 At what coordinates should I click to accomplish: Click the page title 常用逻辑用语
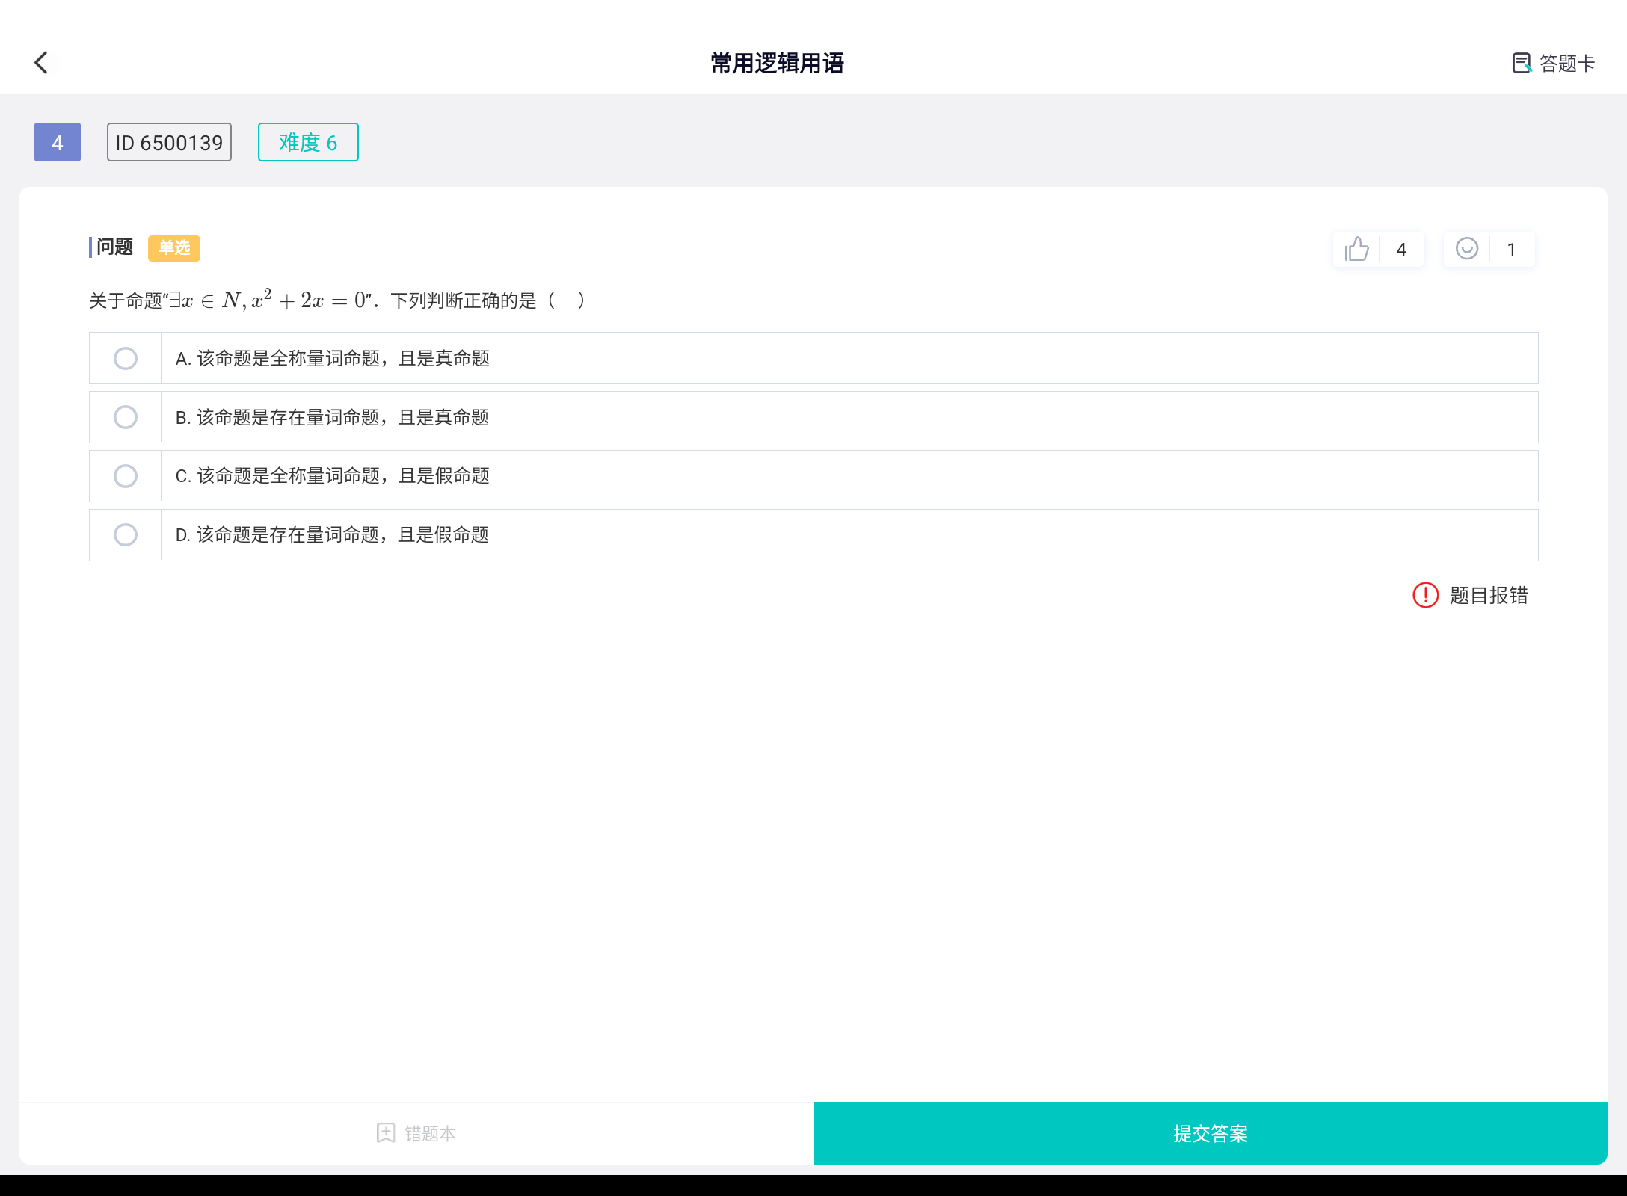coord(777,64)
